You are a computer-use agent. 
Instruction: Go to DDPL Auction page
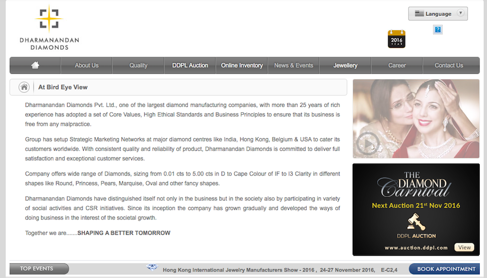coord(190,65)
